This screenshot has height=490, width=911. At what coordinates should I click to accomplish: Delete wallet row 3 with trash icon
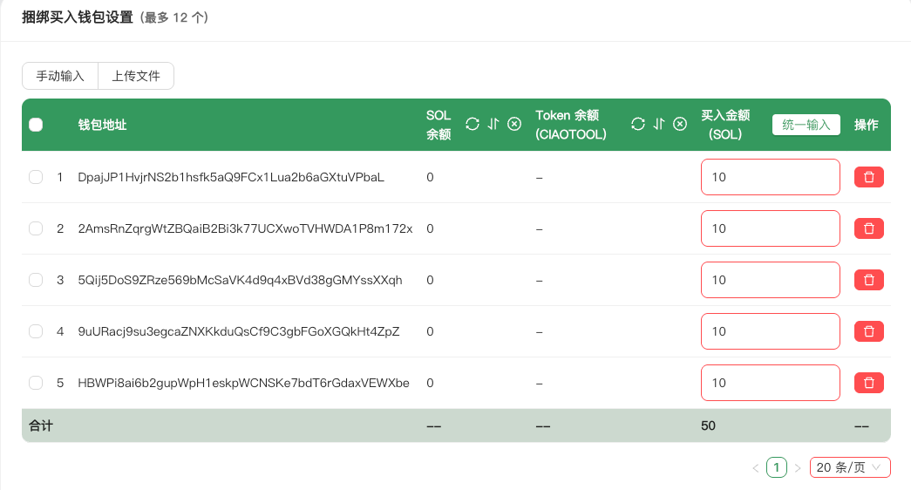(868, 280)
